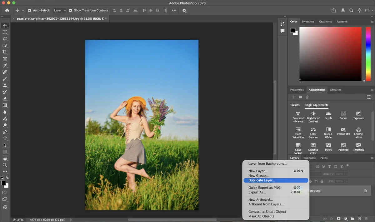
Task: Select the Zoom tool
Action: 5,165
